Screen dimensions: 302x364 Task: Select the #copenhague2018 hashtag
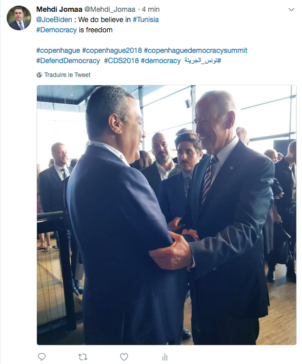coord(112,50)
